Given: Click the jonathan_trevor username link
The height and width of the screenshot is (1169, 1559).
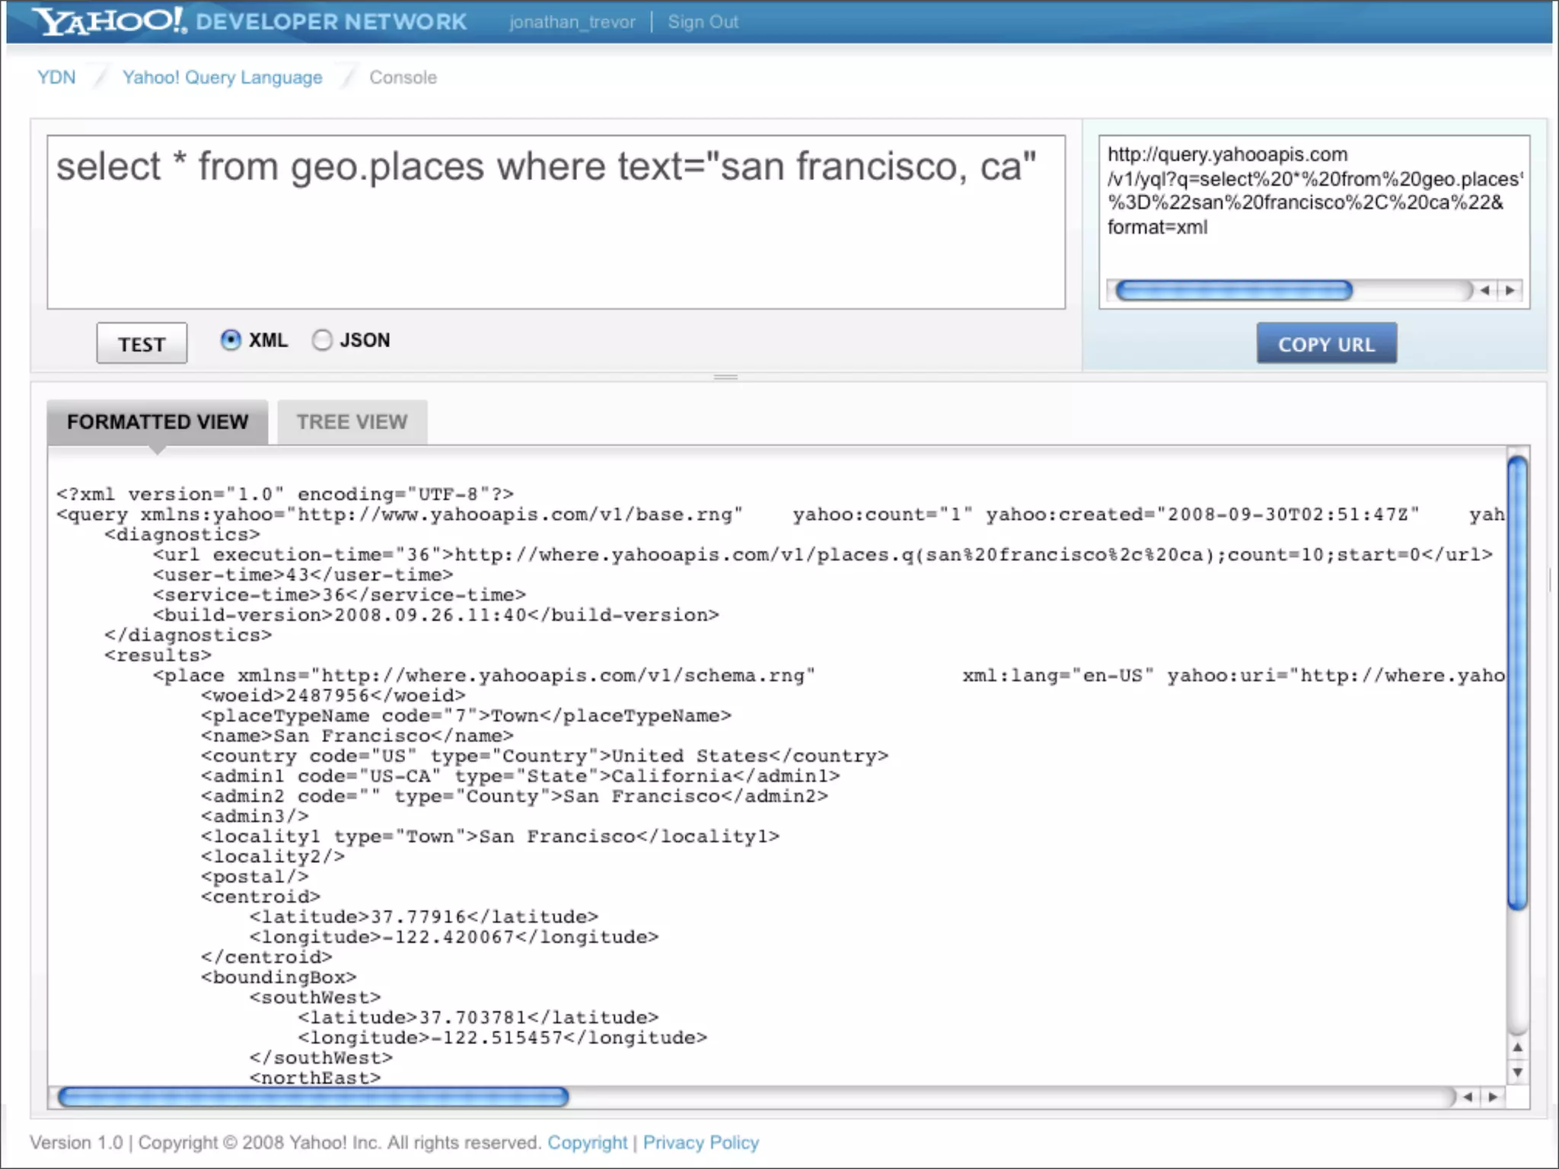Looking at the screenshot, I should click(x=572, y=22).
